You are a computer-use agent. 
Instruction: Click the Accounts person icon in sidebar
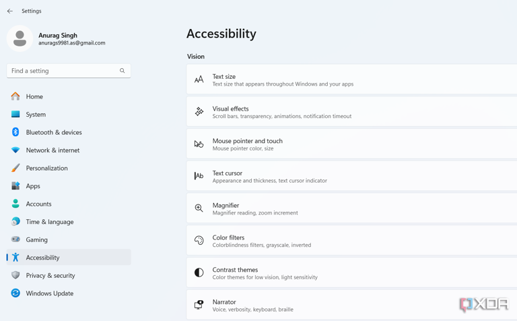15,204
